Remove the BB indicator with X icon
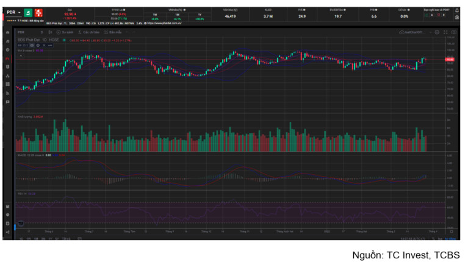 tap(43, 45)
